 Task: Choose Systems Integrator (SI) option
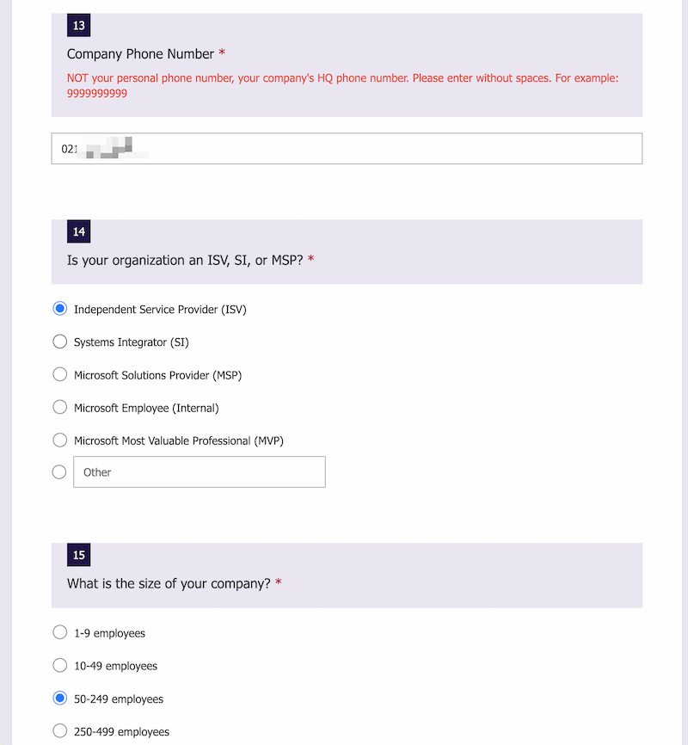[x=60, y=342]
